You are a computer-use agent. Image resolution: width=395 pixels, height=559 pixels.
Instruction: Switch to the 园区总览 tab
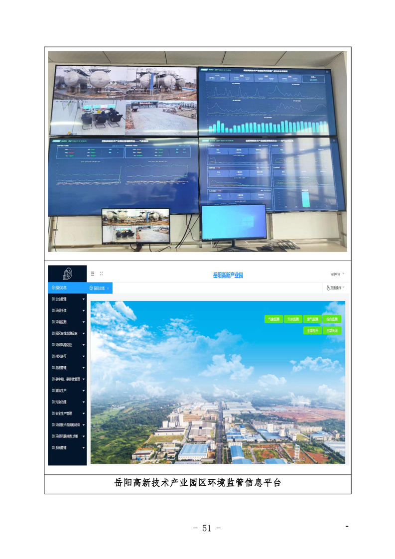[x=98, y=288]
